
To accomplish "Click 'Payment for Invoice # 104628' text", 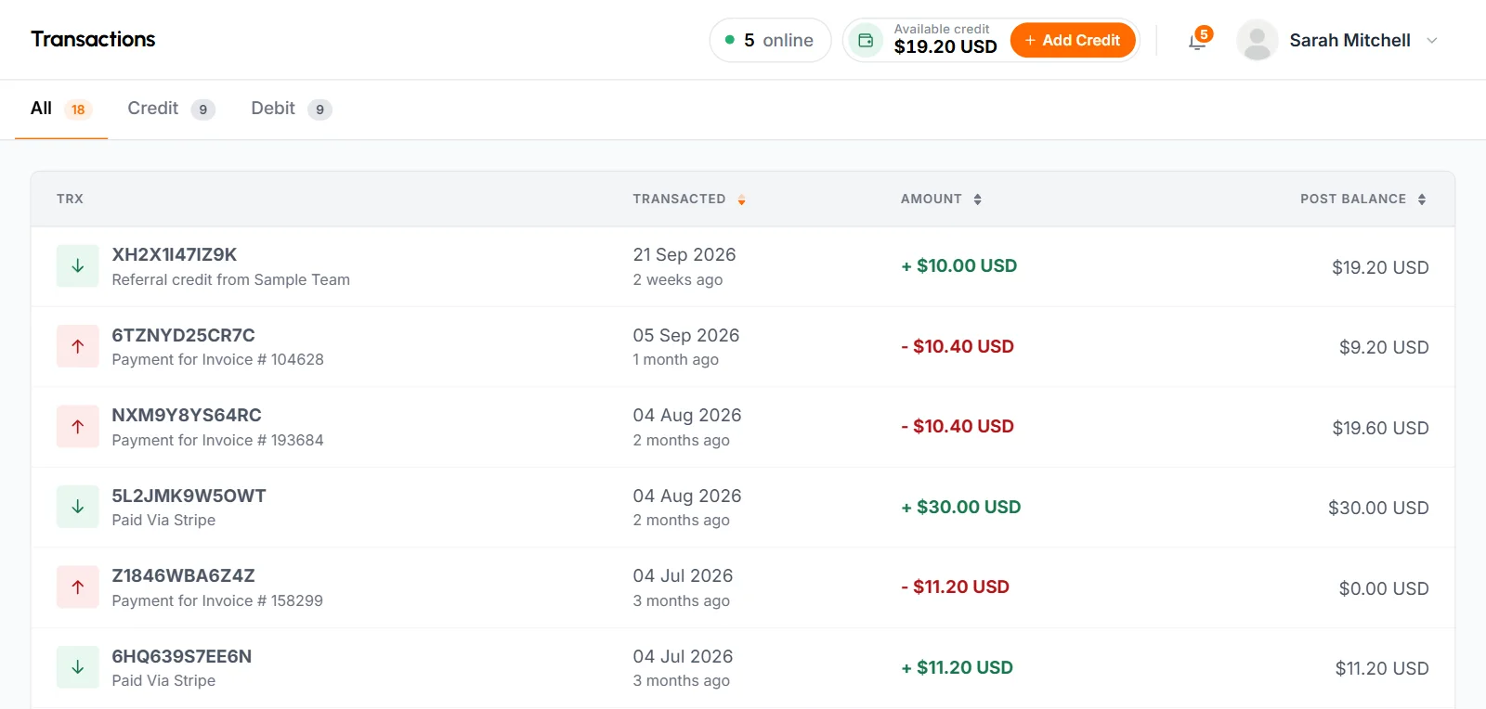I will (218, 359).
